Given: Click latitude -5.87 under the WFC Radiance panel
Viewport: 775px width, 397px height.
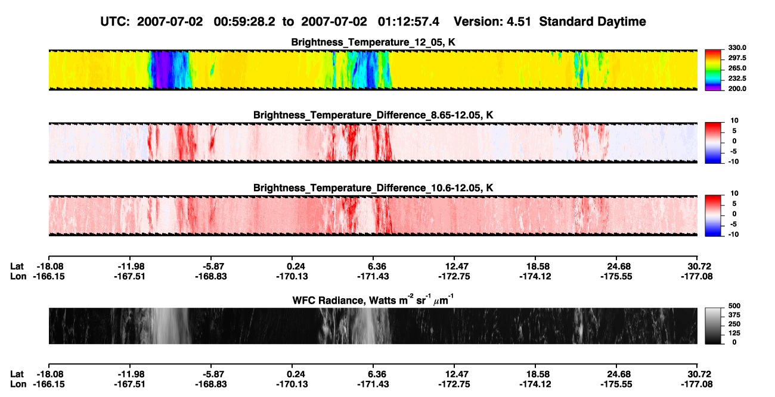Looking at the screenshot, I should click(x=211, y=374).
